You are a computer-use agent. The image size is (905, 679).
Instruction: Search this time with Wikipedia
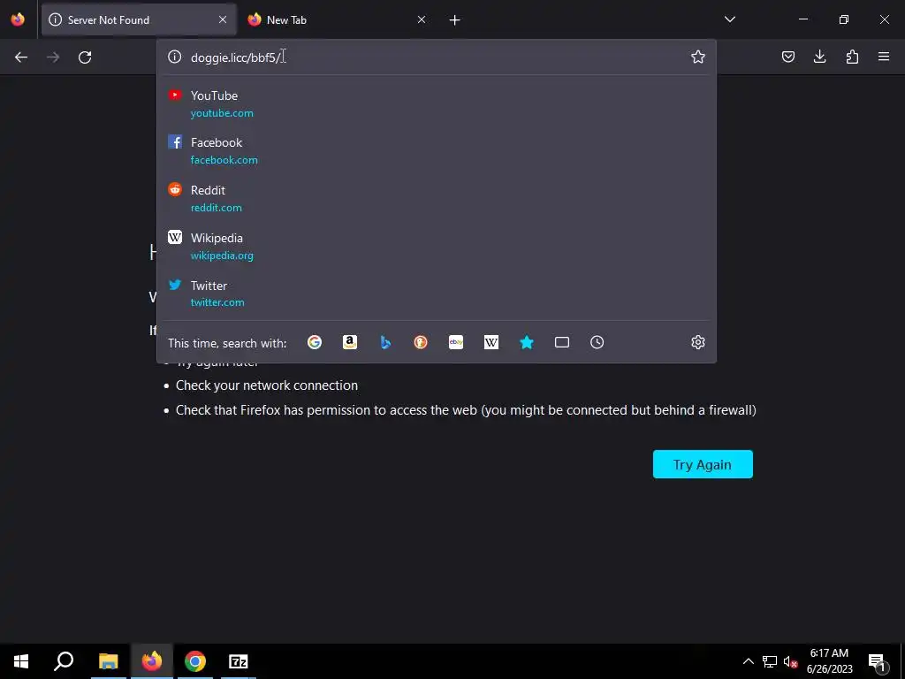(x=491, y=342)
